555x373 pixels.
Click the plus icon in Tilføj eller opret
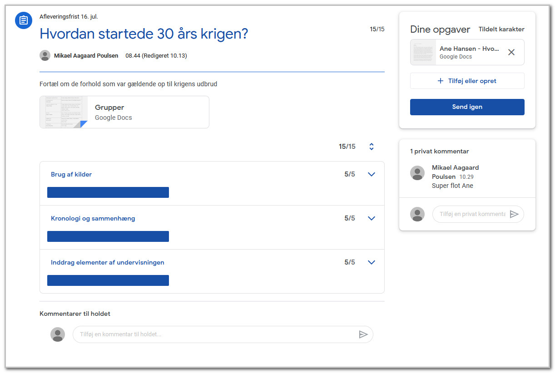tap(440, 81)
